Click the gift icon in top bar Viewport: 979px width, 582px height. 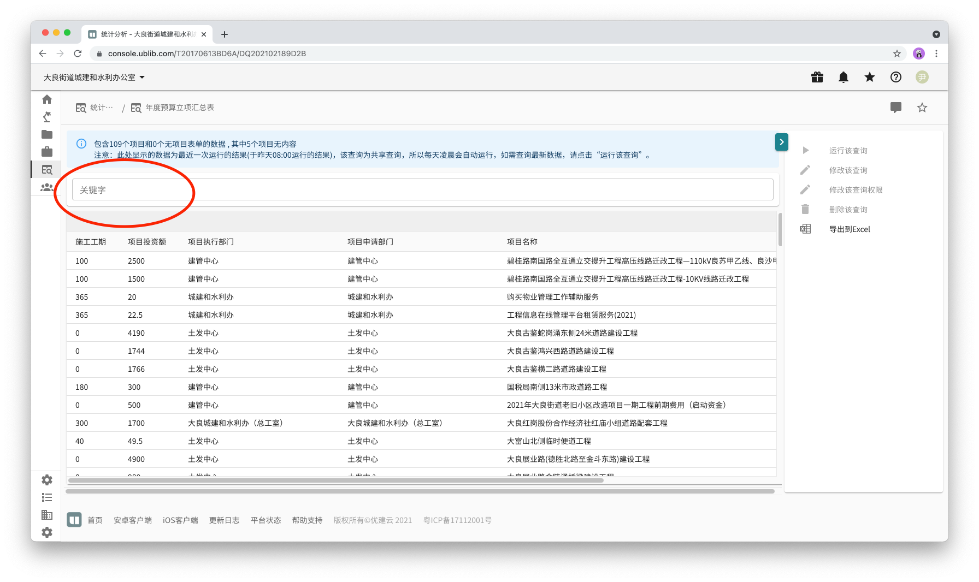coord(817,77)
